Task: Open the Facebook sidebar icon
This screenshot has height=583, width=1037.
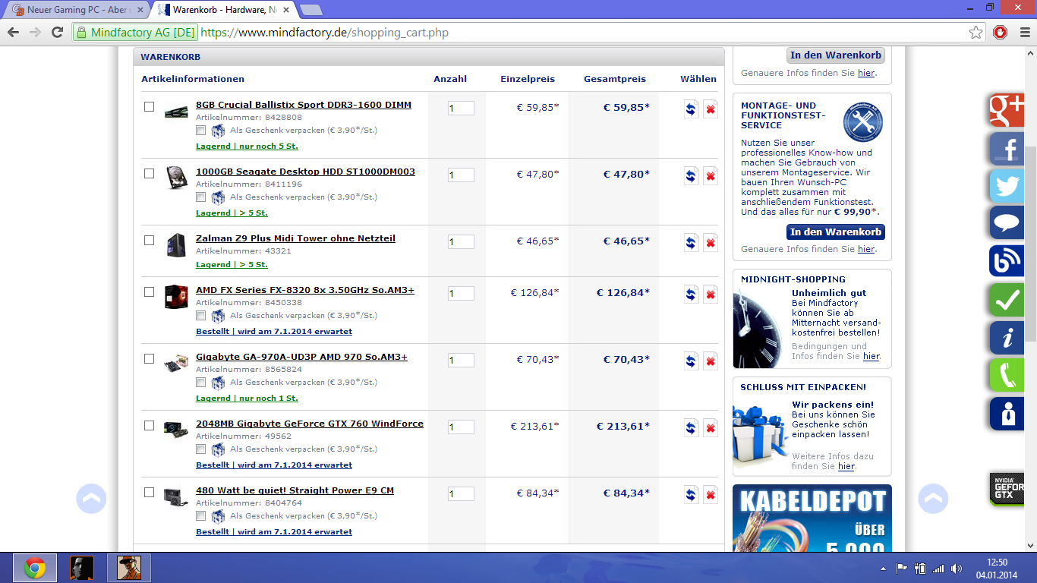Action: coord(1007,149)
